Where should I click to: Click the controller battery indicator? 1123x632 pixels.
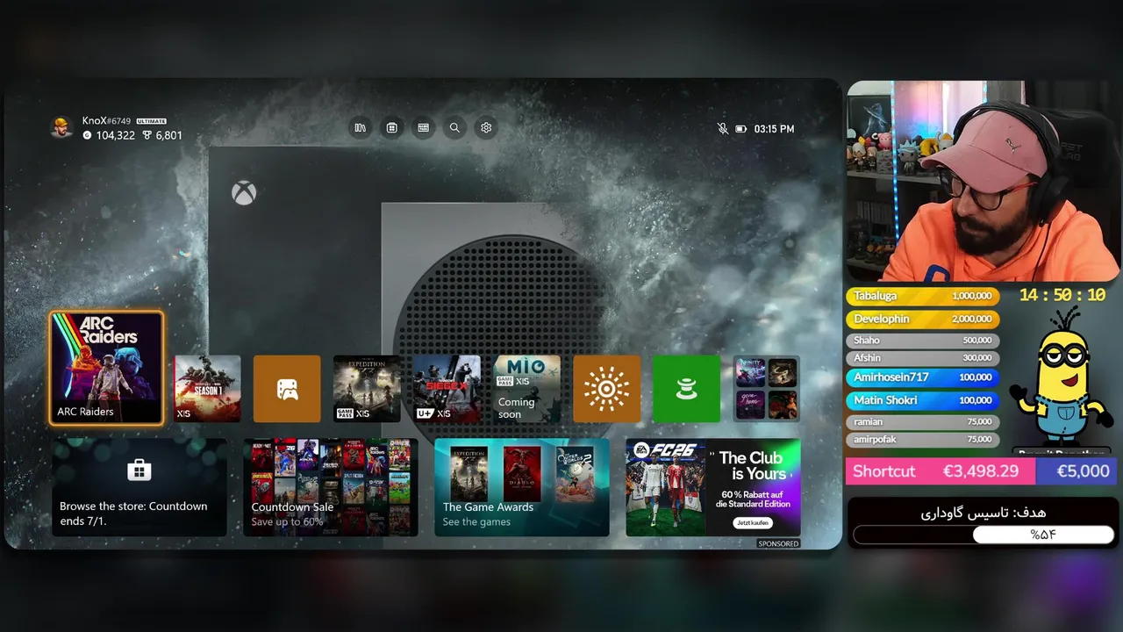(741, 129)
